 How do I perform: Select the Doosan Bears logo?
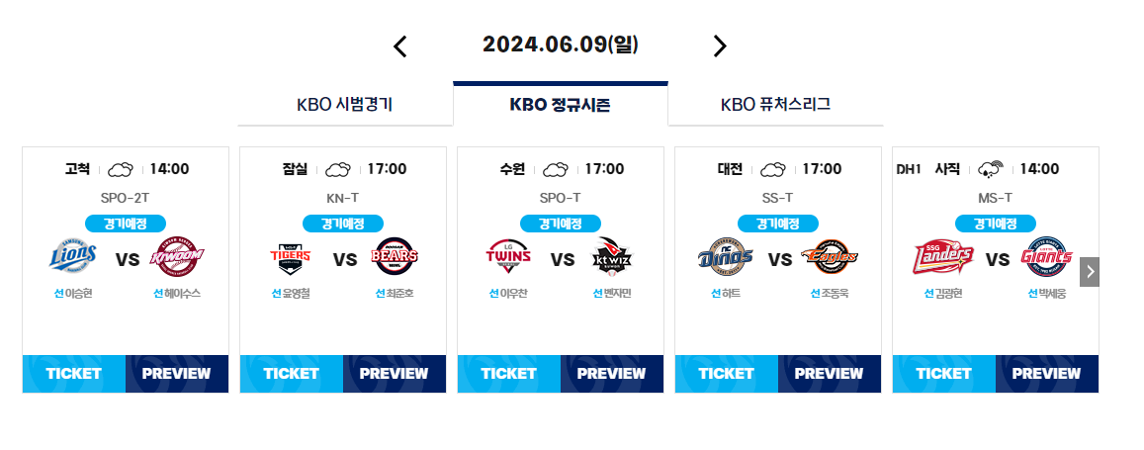click(394, 256)
